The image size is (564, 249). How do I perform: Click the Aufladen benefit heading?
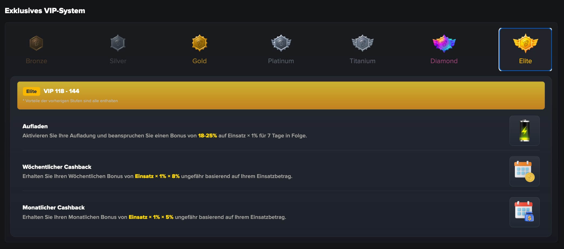(x=35, y=126)
